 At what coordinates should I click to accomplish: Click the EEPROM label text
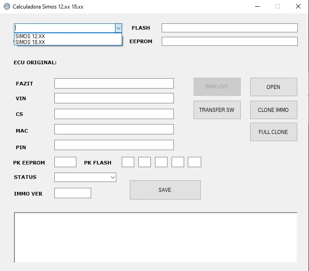click(141, 41)
